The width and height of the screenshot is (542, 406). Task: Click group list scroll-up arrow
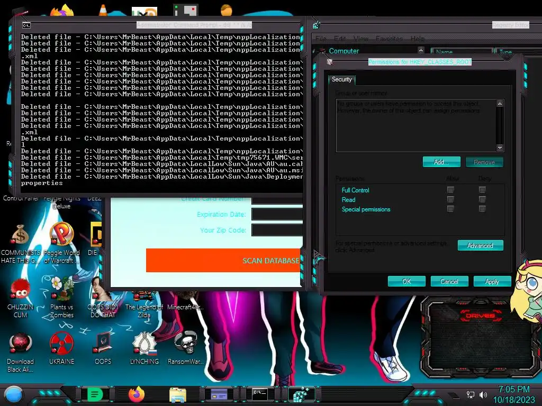click(500, 104)
